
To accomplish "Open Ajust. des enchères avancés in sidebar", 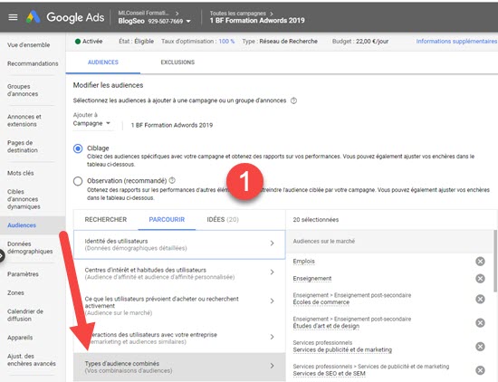I will pyautogui.click(x=32, y=359).
